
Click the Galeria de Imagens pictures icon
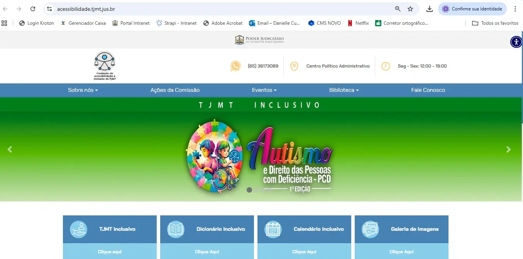point(370,229)
